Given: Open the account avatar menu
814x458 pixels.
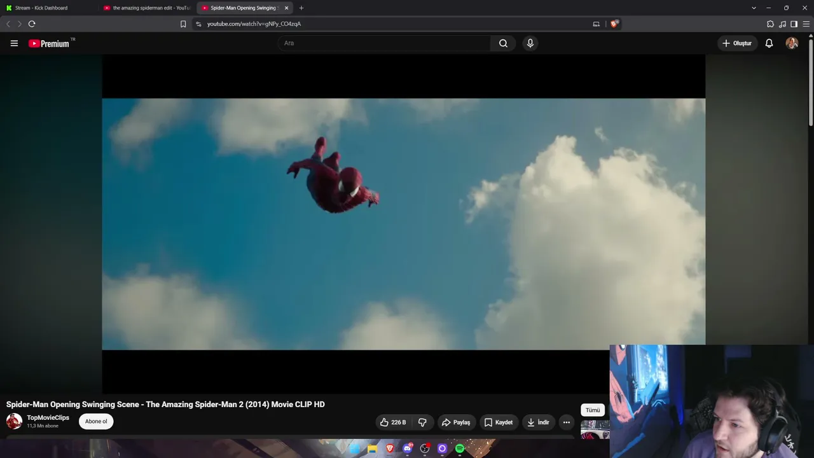Looking at the screenshot, I should [x=792, y=43].
